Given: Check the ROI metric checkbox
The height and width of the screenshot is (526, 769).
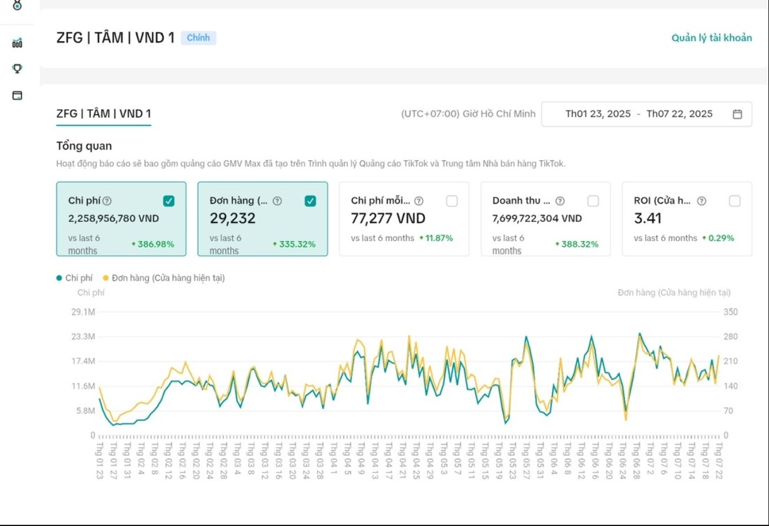Looking at the screenshot, I should pyautogui.click(x=735, y=201).
